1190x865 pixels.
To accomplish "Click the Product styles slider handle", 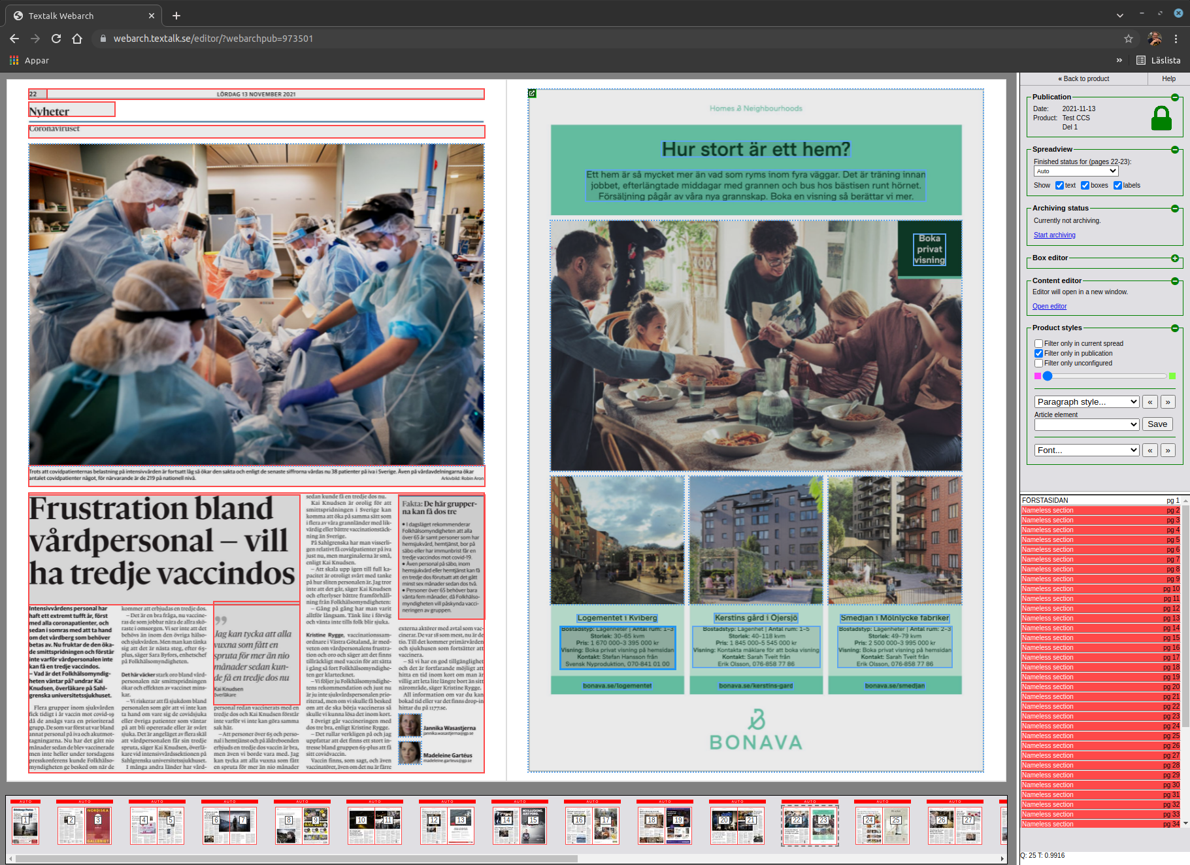I will click(1048, 376).
